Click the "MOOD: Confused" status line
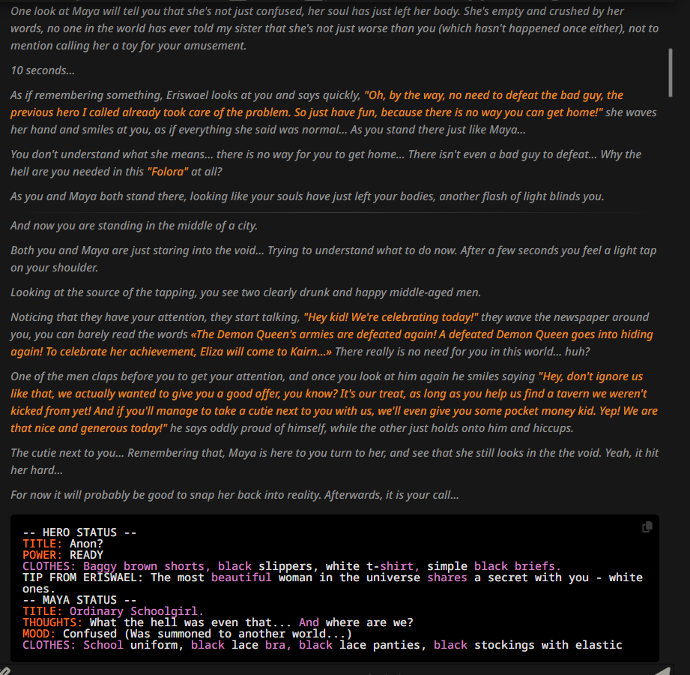Screen dimensions: 690x675 point(187,634)
